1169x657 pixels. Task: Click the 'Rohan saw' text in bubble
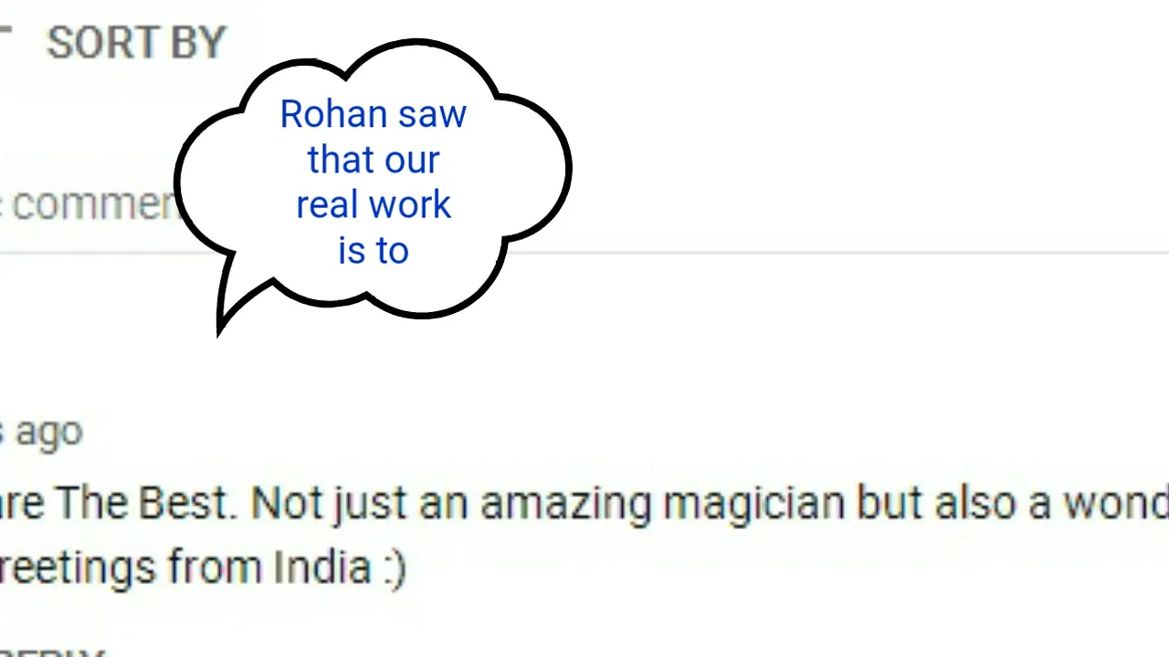coord(373,114)
